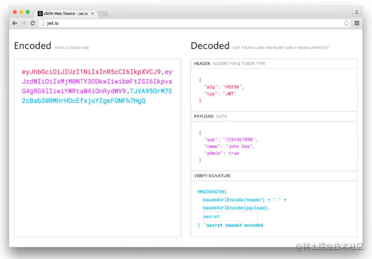Click the secret input field

click(x=230, y=216)
